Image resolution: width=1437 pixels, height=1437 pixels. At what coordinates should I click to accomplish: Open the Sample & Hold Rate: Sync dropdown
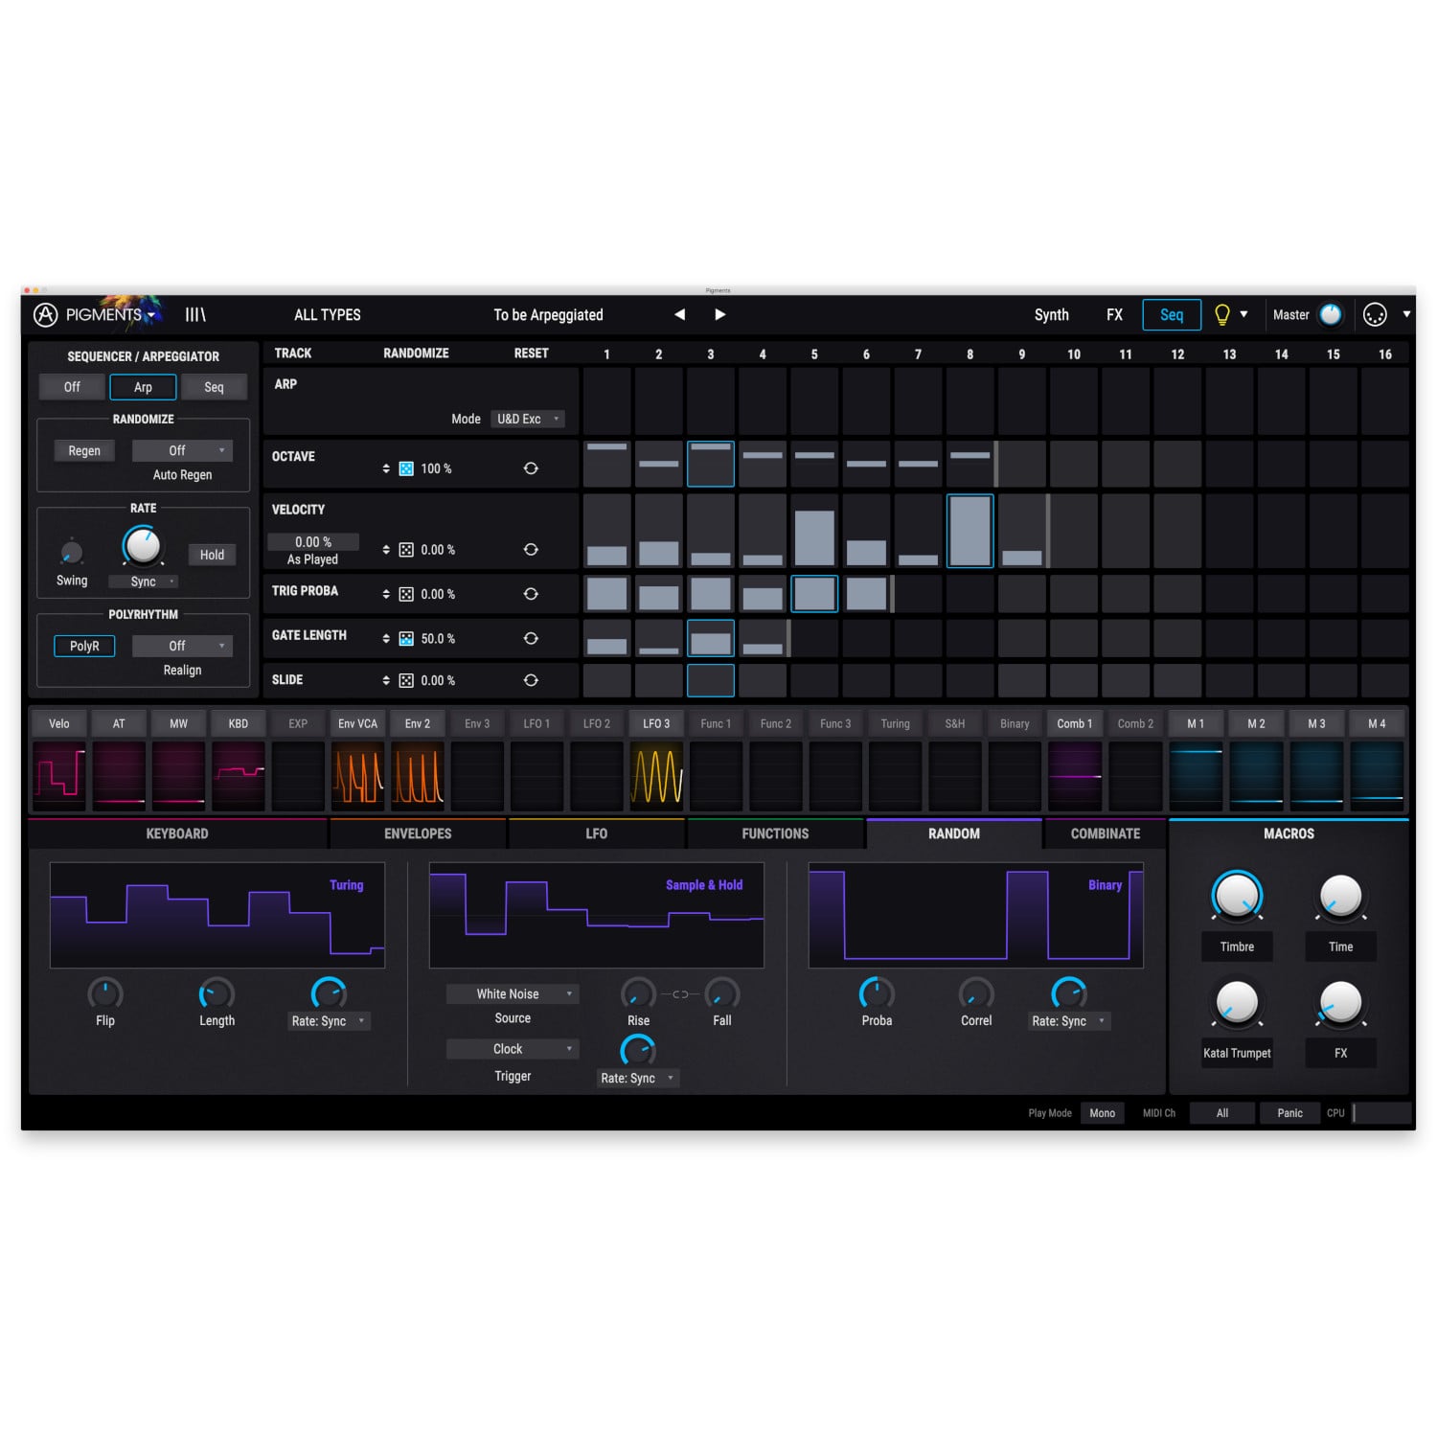tap(638, 1078)
